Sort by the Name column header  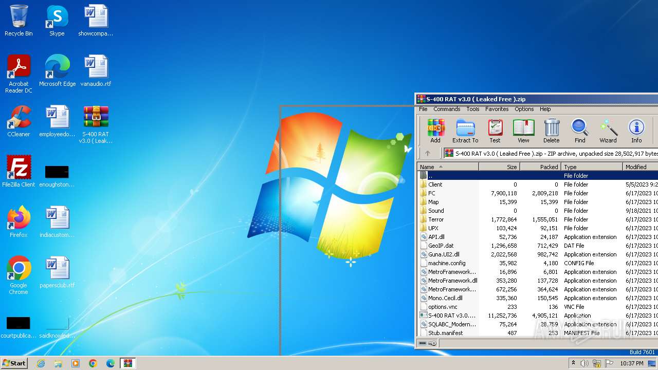pos(448,167)
